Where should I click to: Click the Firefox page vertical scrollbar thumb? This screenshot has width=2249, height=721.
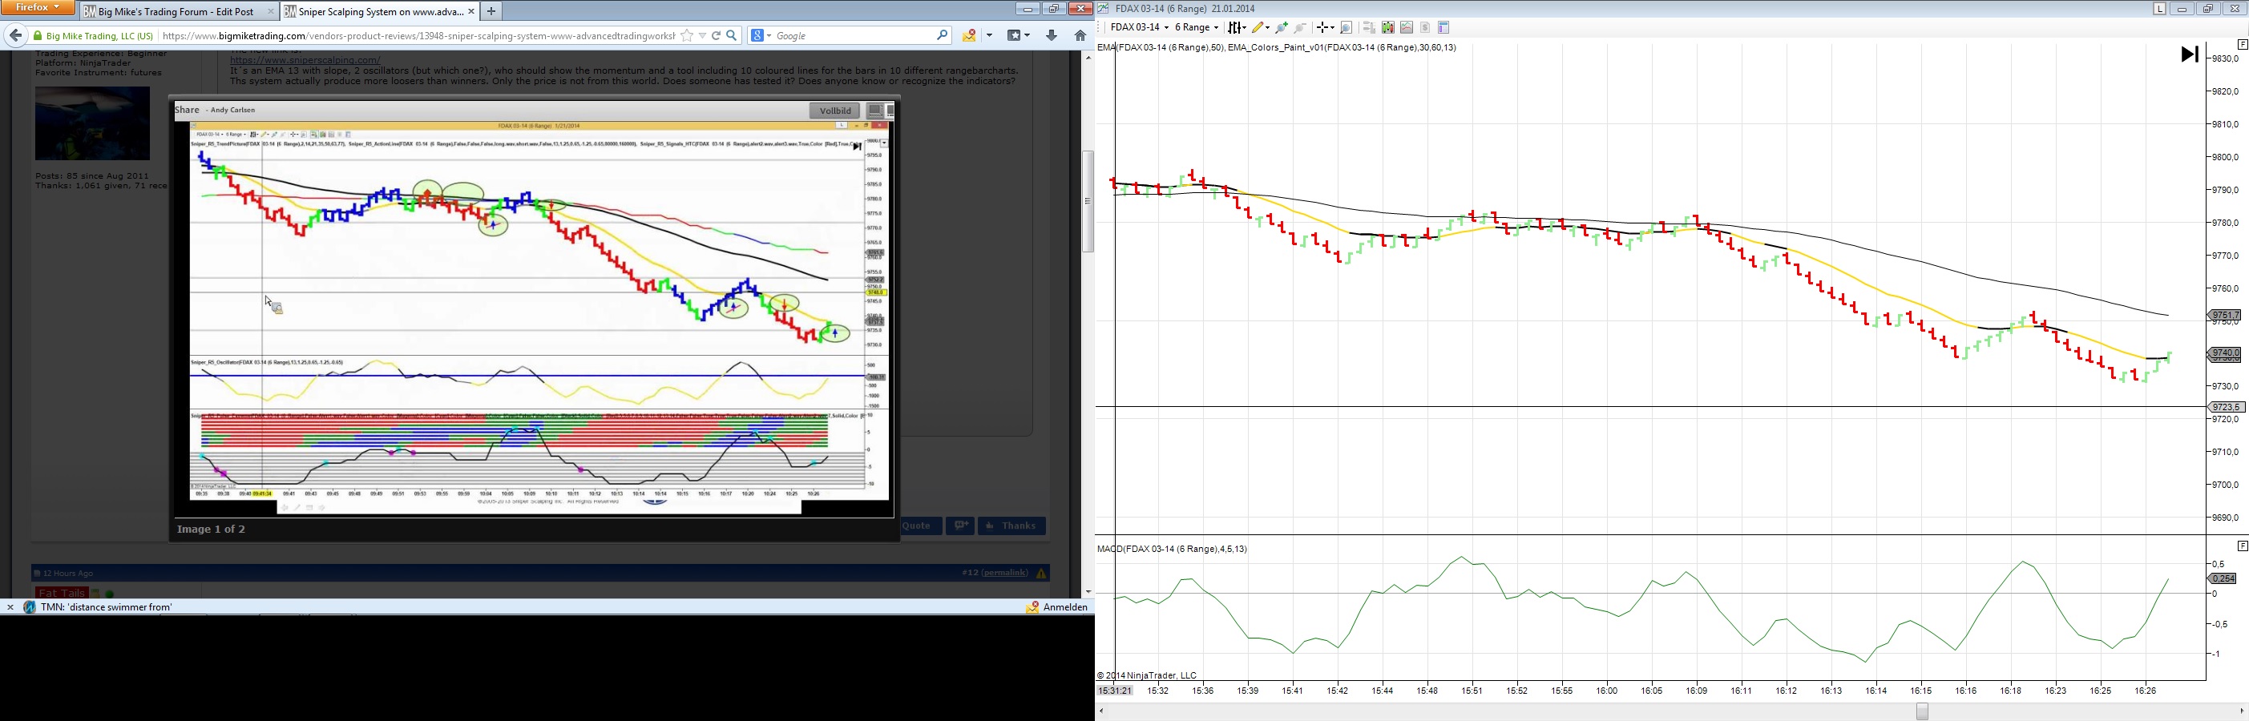[x=1088, y=202]
